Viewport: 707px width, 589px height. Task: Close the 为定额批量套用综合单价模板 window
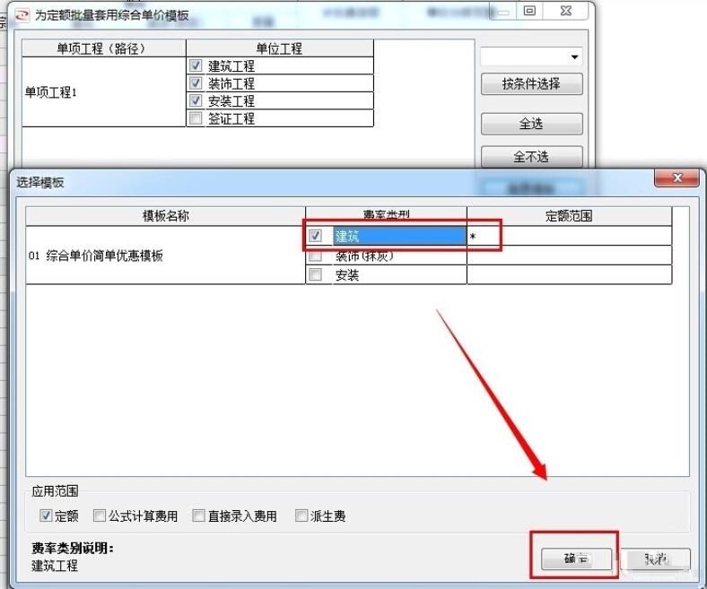(566, 11)
